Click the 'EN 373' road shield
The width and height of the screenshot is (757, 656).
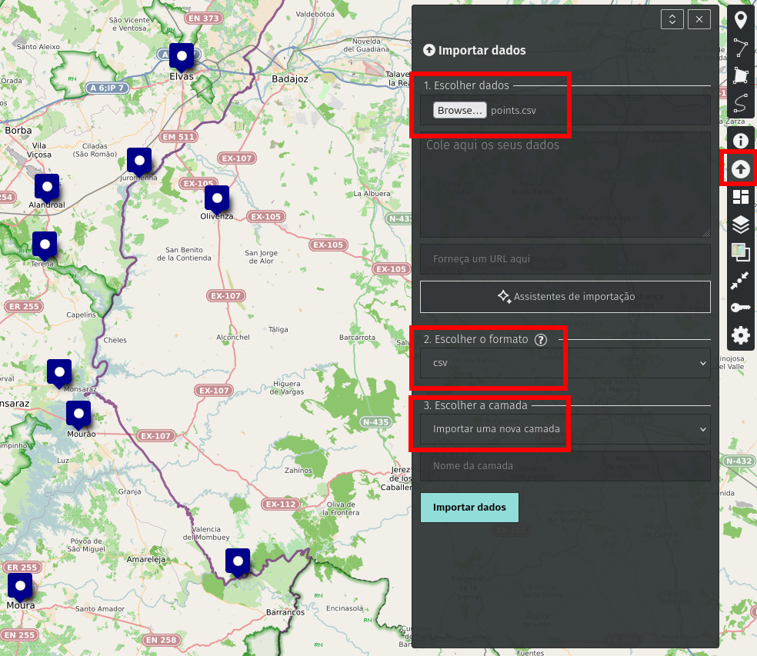204,18
